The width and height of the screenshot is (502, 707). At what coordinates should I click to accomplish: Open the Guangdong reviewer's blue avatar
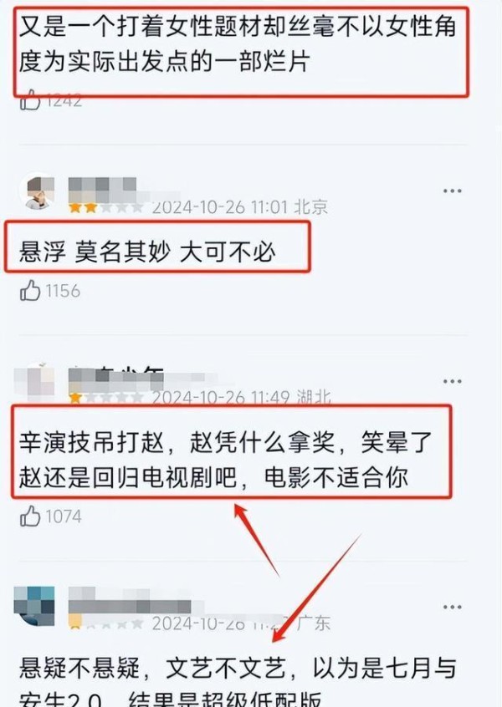34,606
